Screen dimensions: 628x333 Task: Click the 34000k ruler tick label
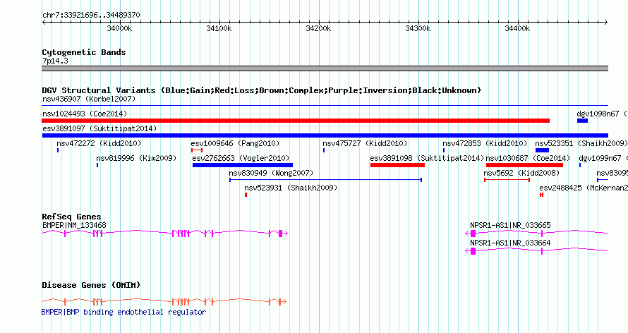(x=119, y=28)
